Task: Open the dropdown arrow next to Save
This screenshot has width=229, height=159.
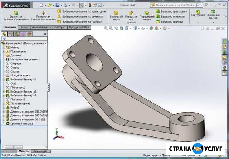Action: [61, 5]
